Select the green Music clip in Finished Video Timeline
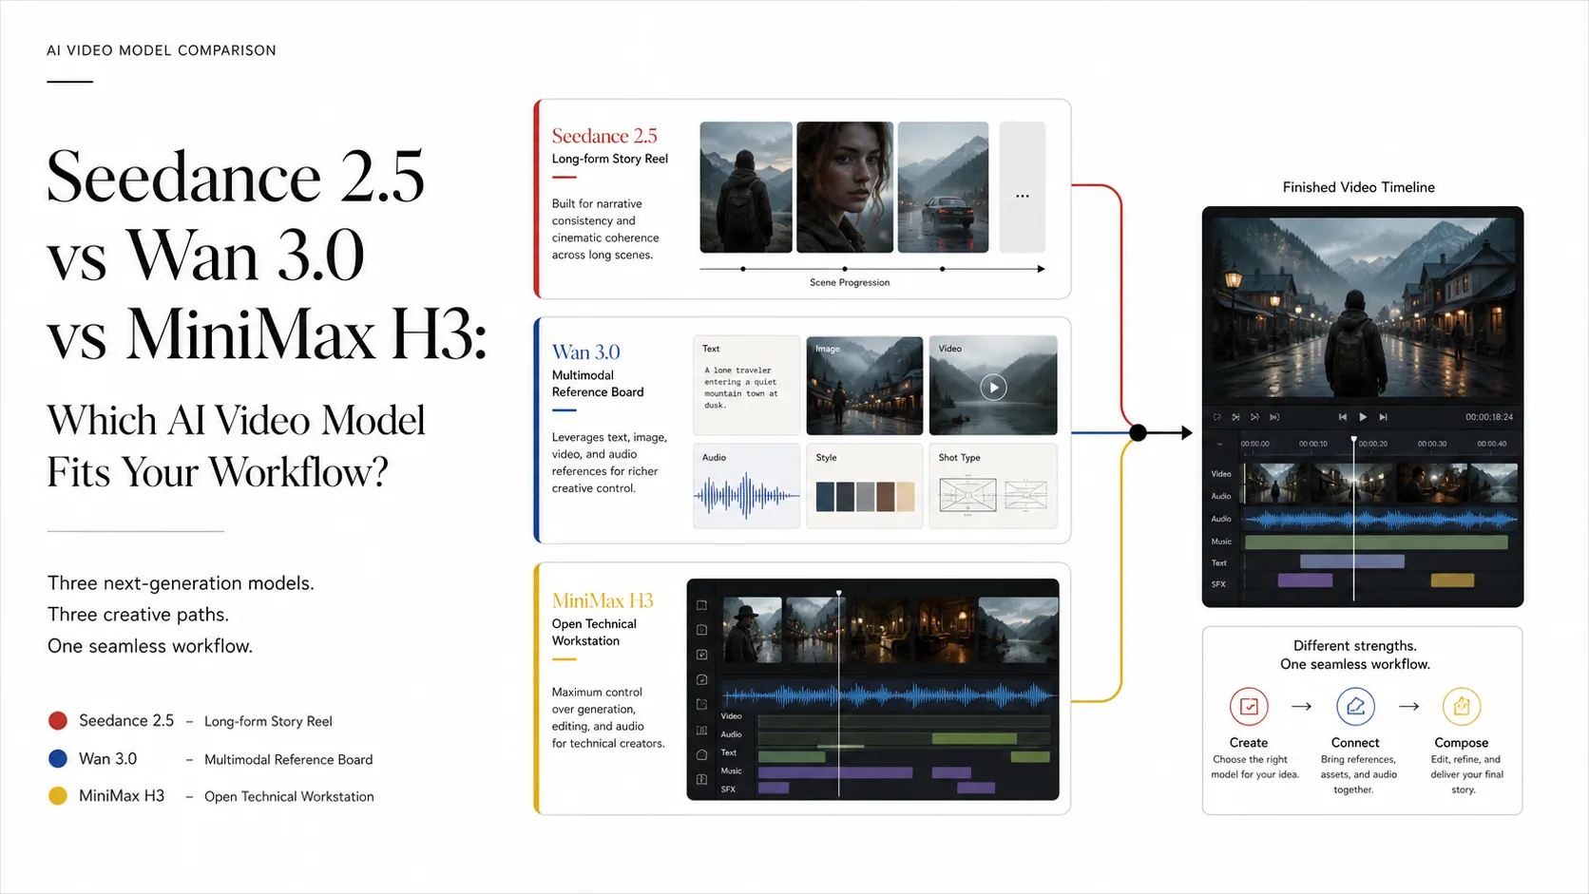Viewport: 1589px width, 894px height. click(x=1376, y=542)
